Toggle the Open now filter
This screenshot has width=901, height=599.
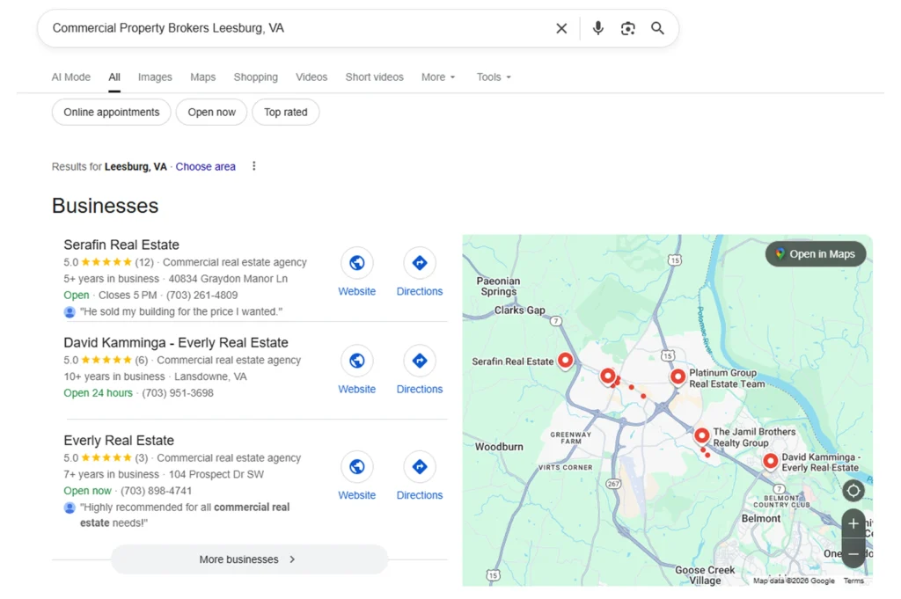pyautogui.click(x=212, y=113)
